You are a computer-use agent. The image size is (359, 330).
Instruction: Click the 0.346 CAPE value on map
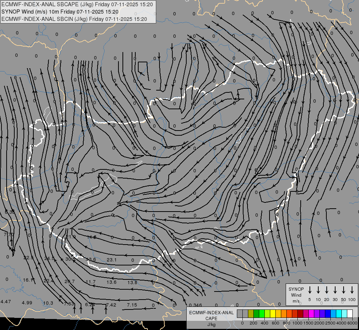coord(195,305)
